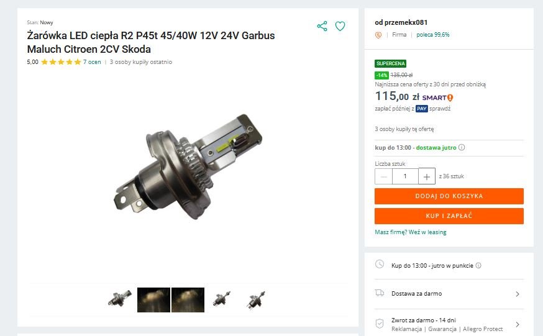543x336 pixels.
Task: Click the shield icon beside Zwrot za darmo
Action: point(380,324)
